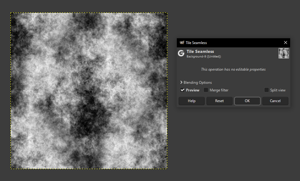Click the GIMP Wilber icon in title bar
Viewport: 300px width, 181px height.
(182, 42)
